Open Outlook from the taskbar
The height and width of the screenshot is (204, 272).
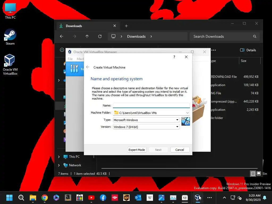point(138,198)
